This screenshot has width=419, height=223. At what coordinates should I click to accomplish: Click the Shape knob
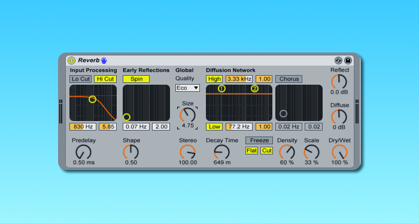(x=130, y=152)
